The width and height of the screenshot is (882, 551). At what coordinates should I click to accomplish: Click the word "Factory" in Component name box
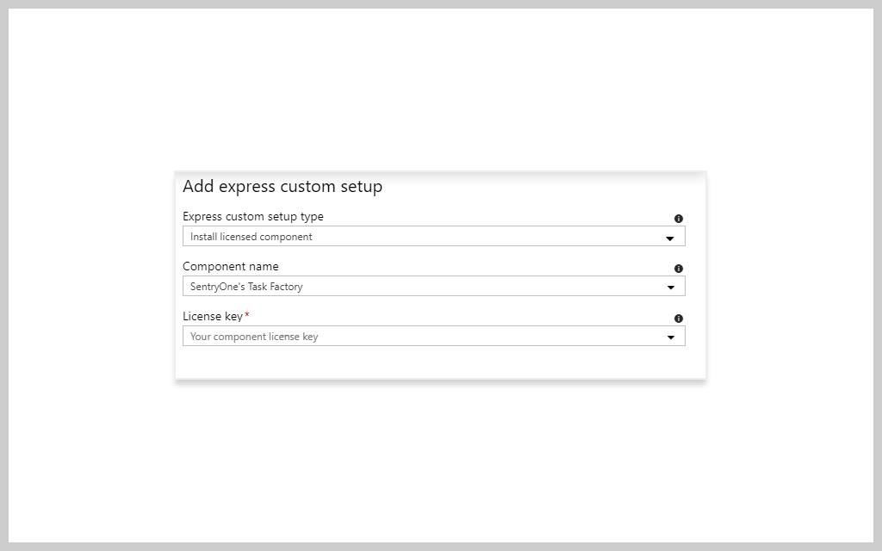point(287,287)
